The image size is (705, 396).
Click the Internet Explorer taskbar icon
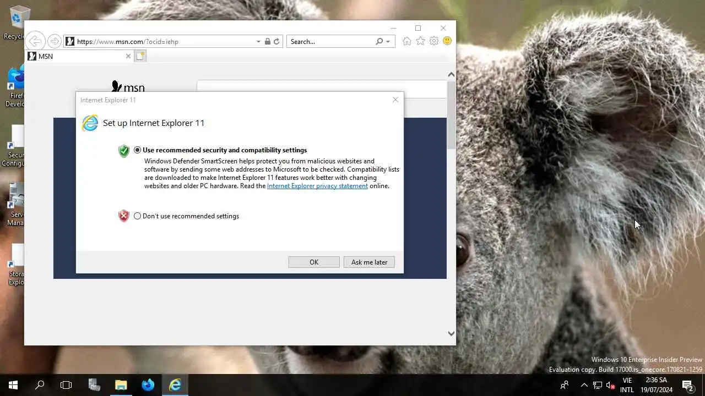pos(175,385)
